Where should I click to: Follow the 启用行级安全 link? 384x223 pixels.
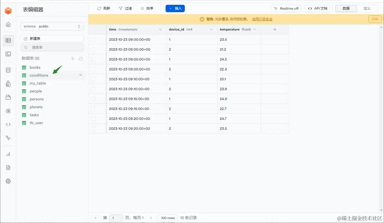262,19
